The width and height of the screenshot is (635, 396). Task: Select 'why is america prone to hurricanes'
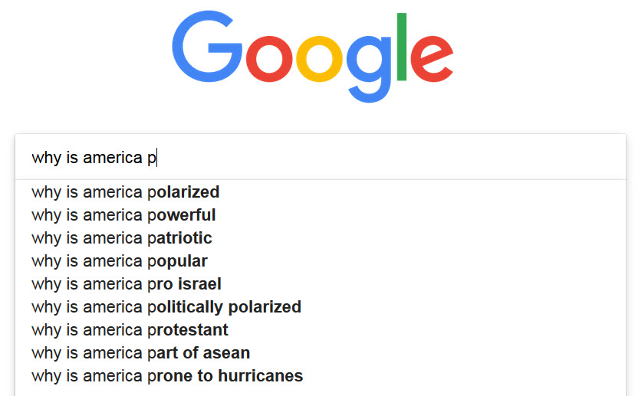(321, 376)
